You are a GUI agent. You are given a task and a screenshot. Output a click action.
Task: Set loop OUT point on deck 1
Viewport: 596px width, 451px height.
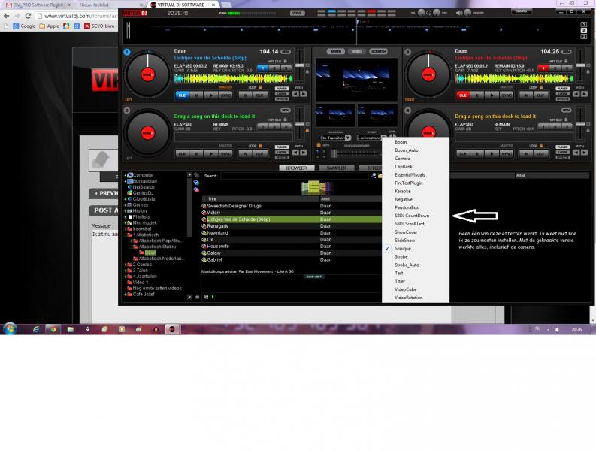[x=259, y=95]
